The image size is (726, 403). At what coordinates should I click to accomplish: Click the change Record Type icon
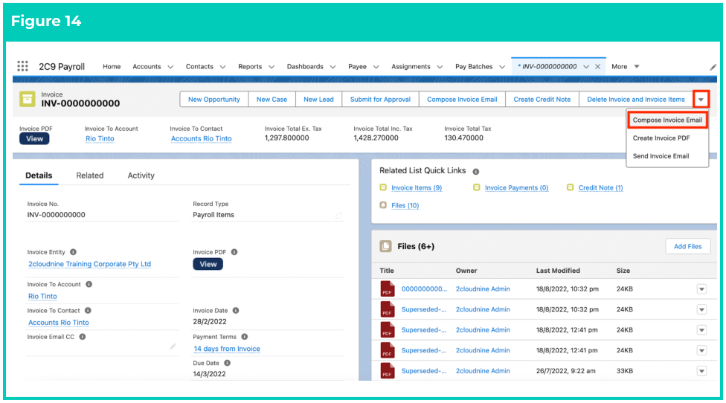[338, 216]
